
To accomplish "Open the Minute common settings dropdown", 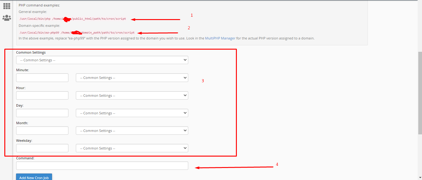I will [x=132, y=77].
